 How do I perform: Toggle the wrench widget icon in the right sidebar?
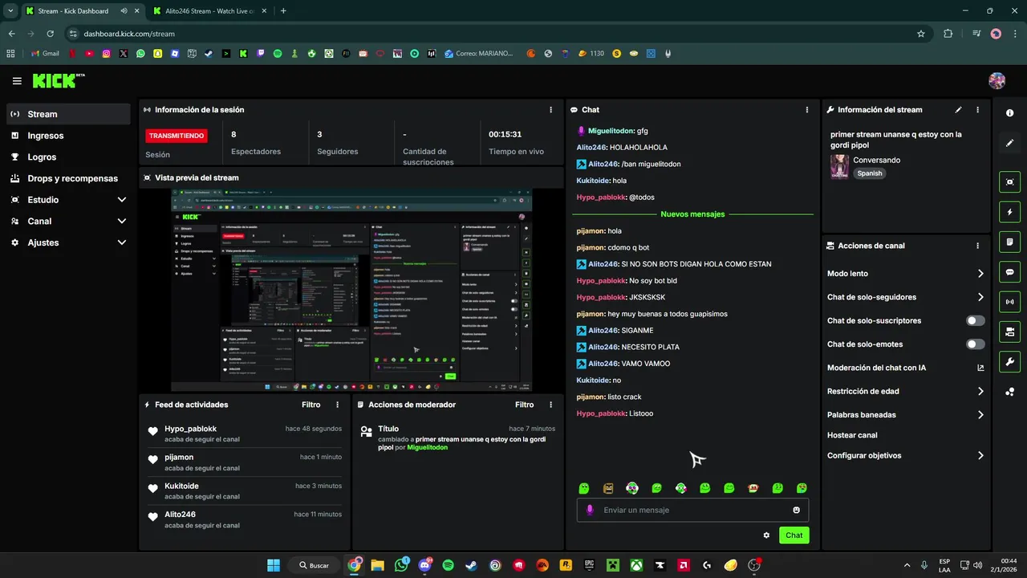[1010, 361]
